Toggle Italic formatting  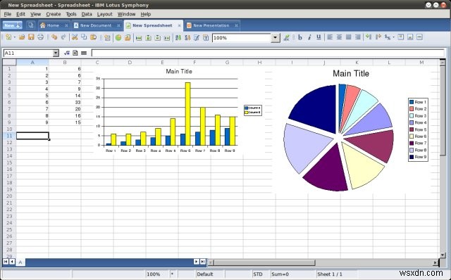[x=309, y=37]
